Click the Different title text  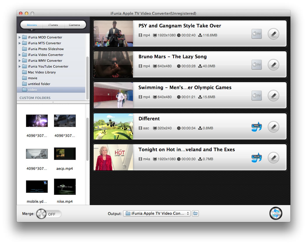pyautogui.click(x=149, y=119)
